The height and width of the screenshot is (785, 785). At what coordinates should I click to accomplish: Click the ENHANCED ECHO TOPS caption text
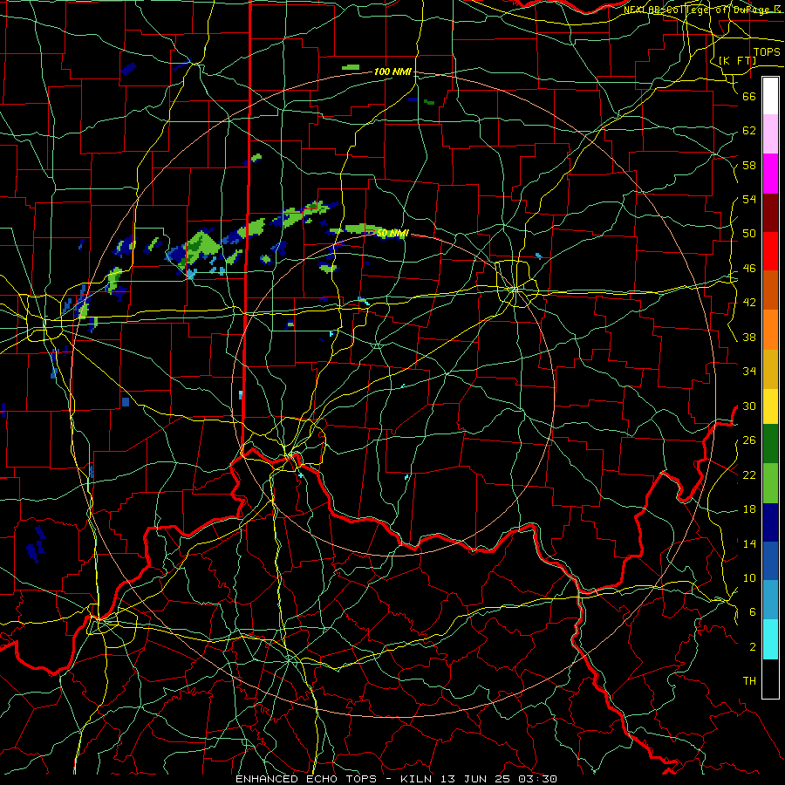[x=305, y=779]
